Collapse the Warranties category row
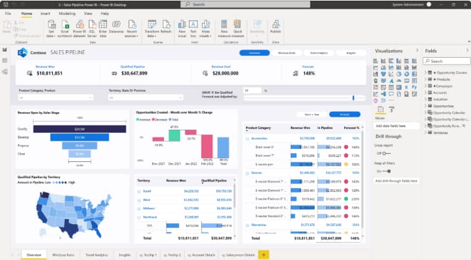The width and height of the screenshot is (471, 260). tap(247, 225)
